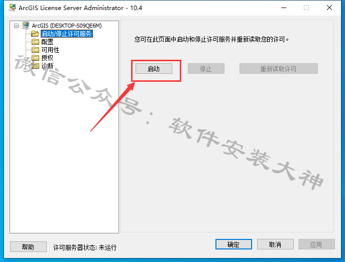Click the folder icon beside 可用性
The height and width of the screenshot is (262, 345).
pos(35,50)
